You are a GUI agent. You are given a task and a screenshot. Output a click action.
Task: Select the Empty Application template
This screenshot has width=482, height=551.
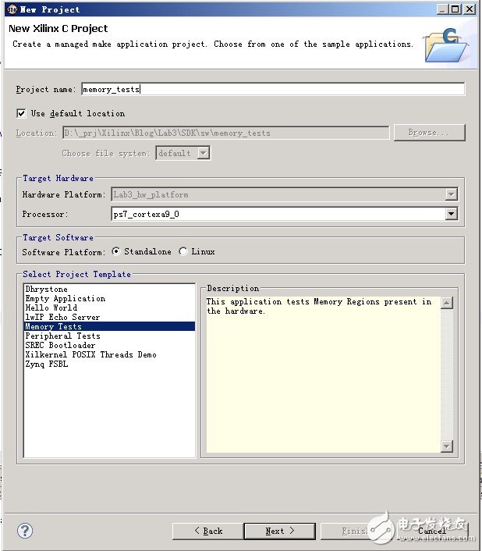coord(65,299)
